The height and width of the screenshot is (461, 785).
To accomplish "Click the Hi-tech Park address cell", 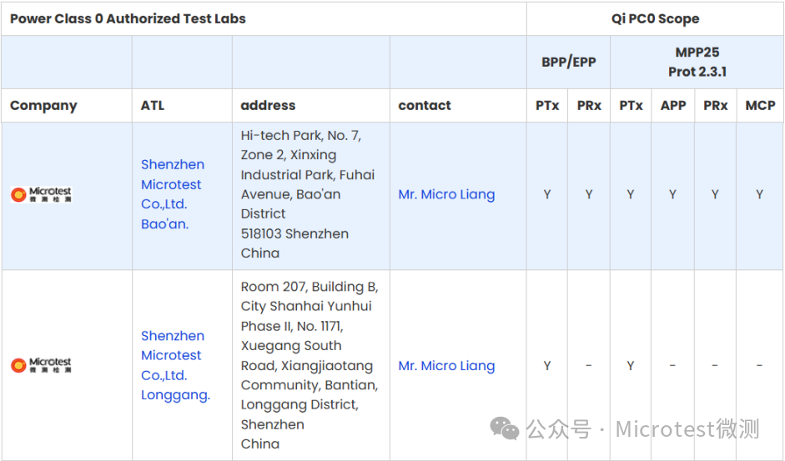I will tap(311, 194).
